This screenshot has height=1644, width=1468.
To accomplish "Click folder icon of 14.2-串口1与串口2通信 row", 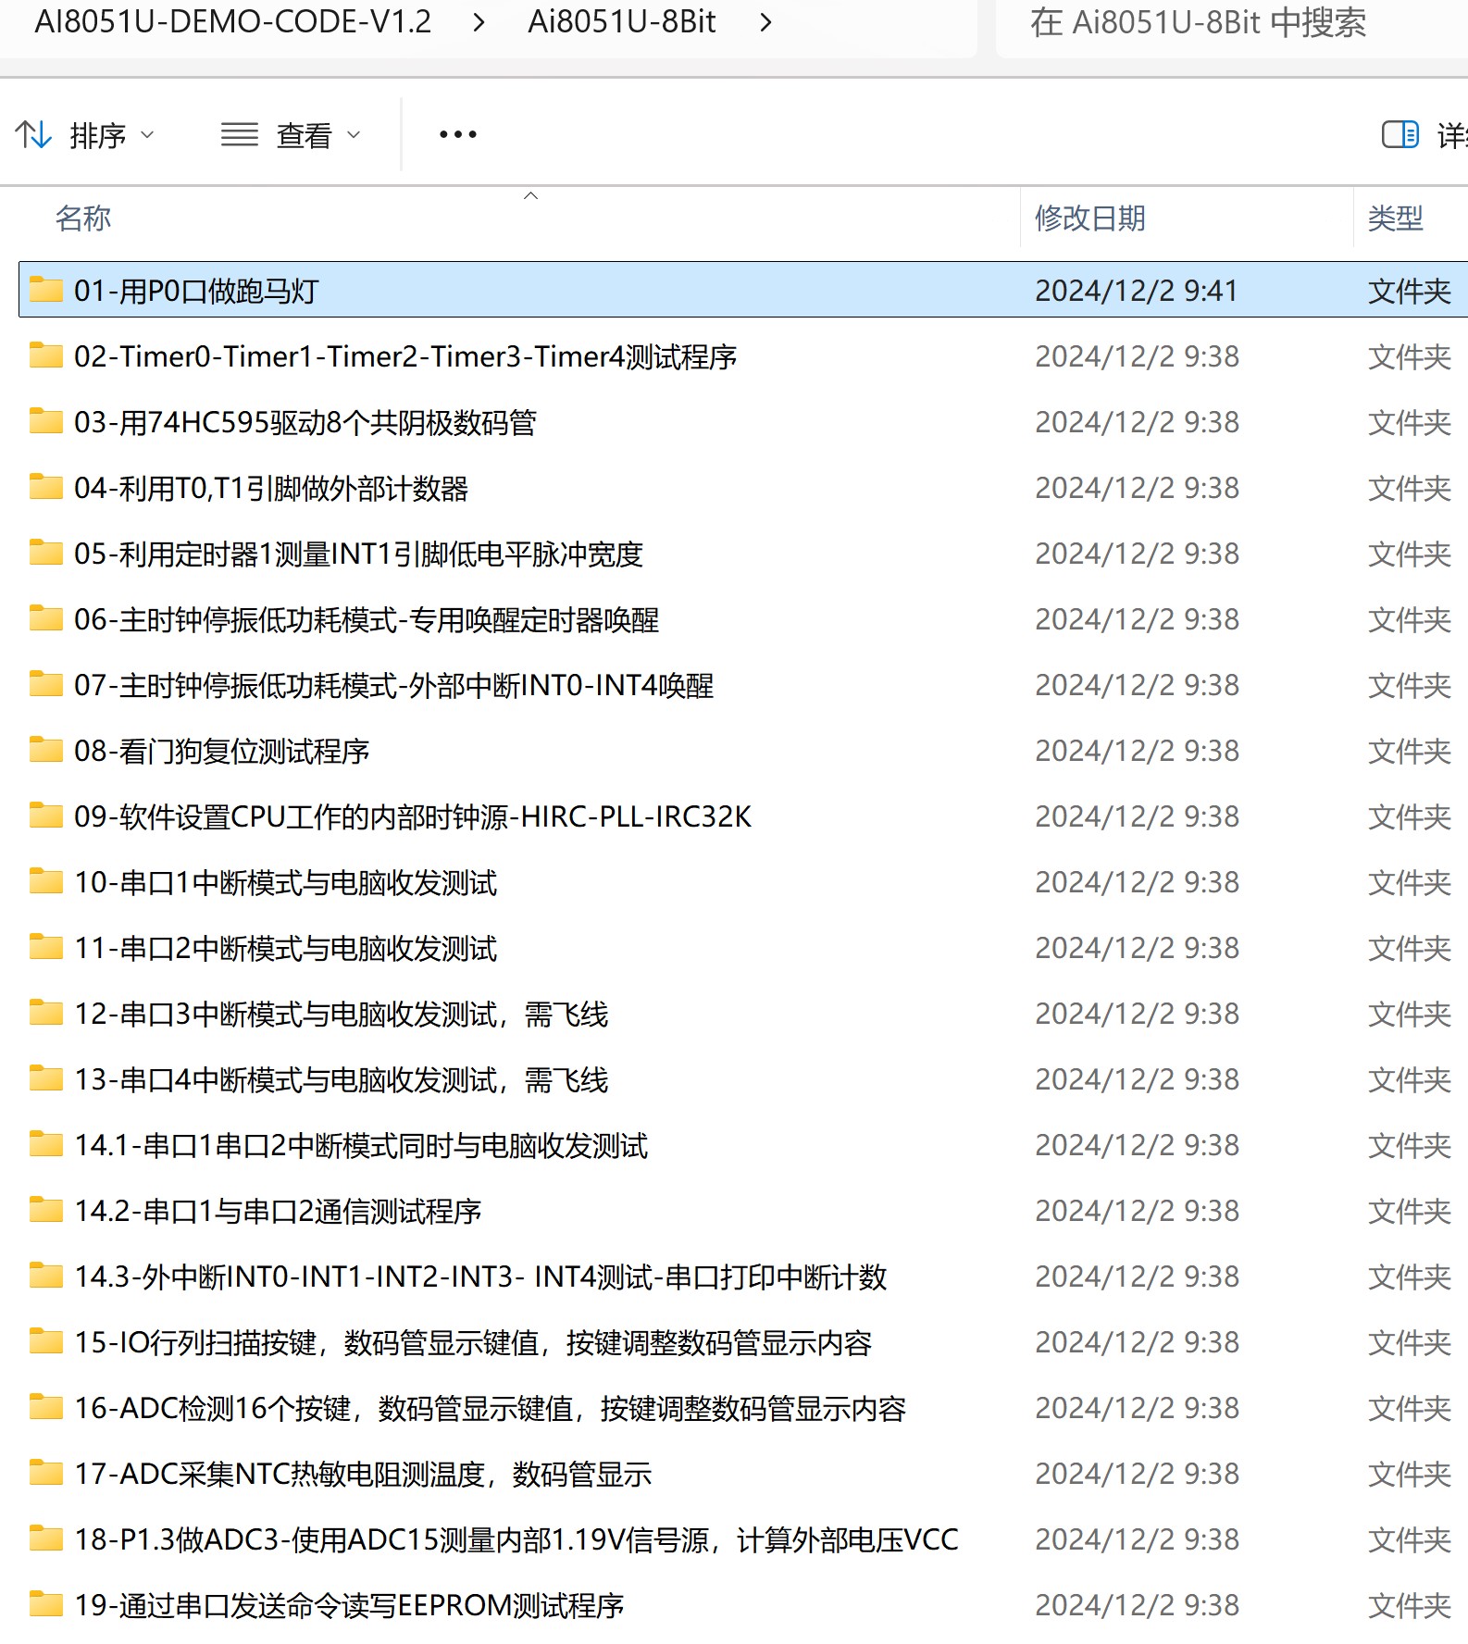I will (45, 1209).
